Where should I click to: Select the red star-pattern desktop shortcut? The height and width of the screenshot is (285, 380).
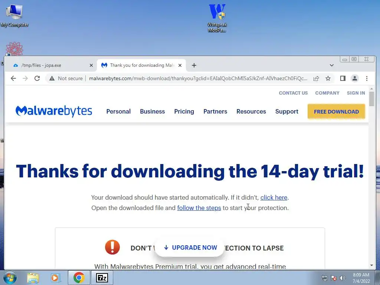[14, 49]
